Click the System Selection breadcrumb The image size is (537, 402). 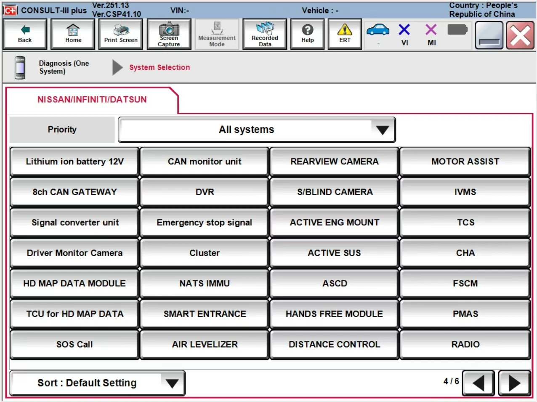click(160, 67)
